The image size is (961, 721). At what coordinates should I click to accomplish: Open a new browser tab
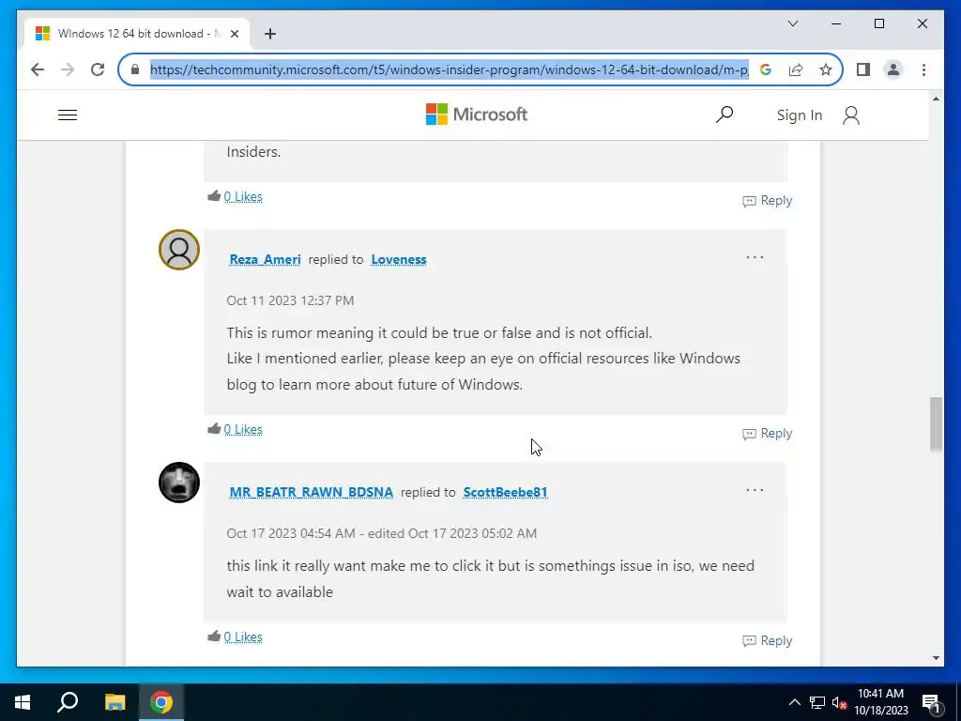(270, 34)
